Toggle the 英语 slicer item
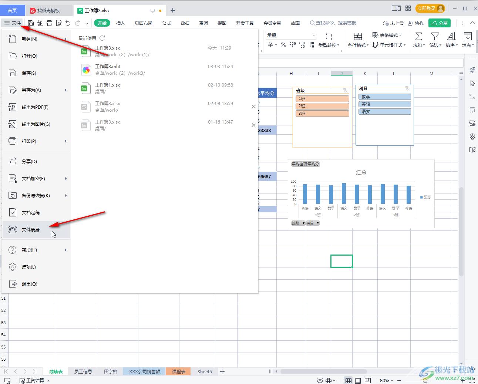The height and width of the screenshot is (384, 478). click(385, 104)
